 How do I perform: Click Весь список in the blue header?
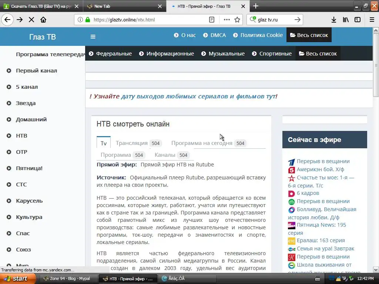(309, 35)
